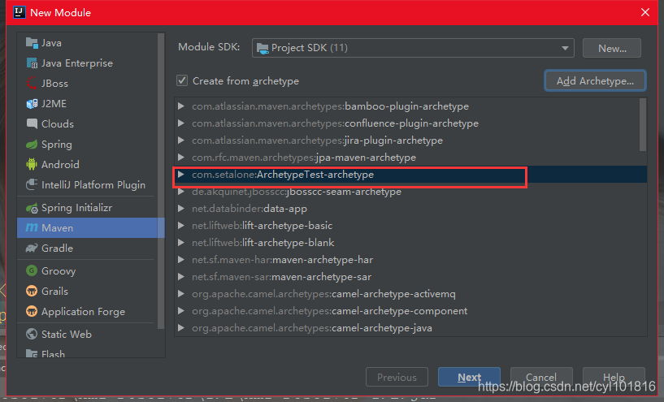664x402 pixels.
Task: Select the Java folder icon
Action: (32, 43)
